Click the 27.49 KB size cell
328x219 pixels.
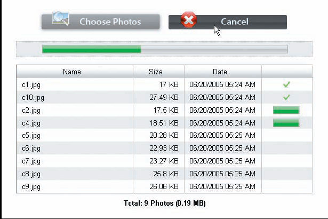[x=164, y=97]
